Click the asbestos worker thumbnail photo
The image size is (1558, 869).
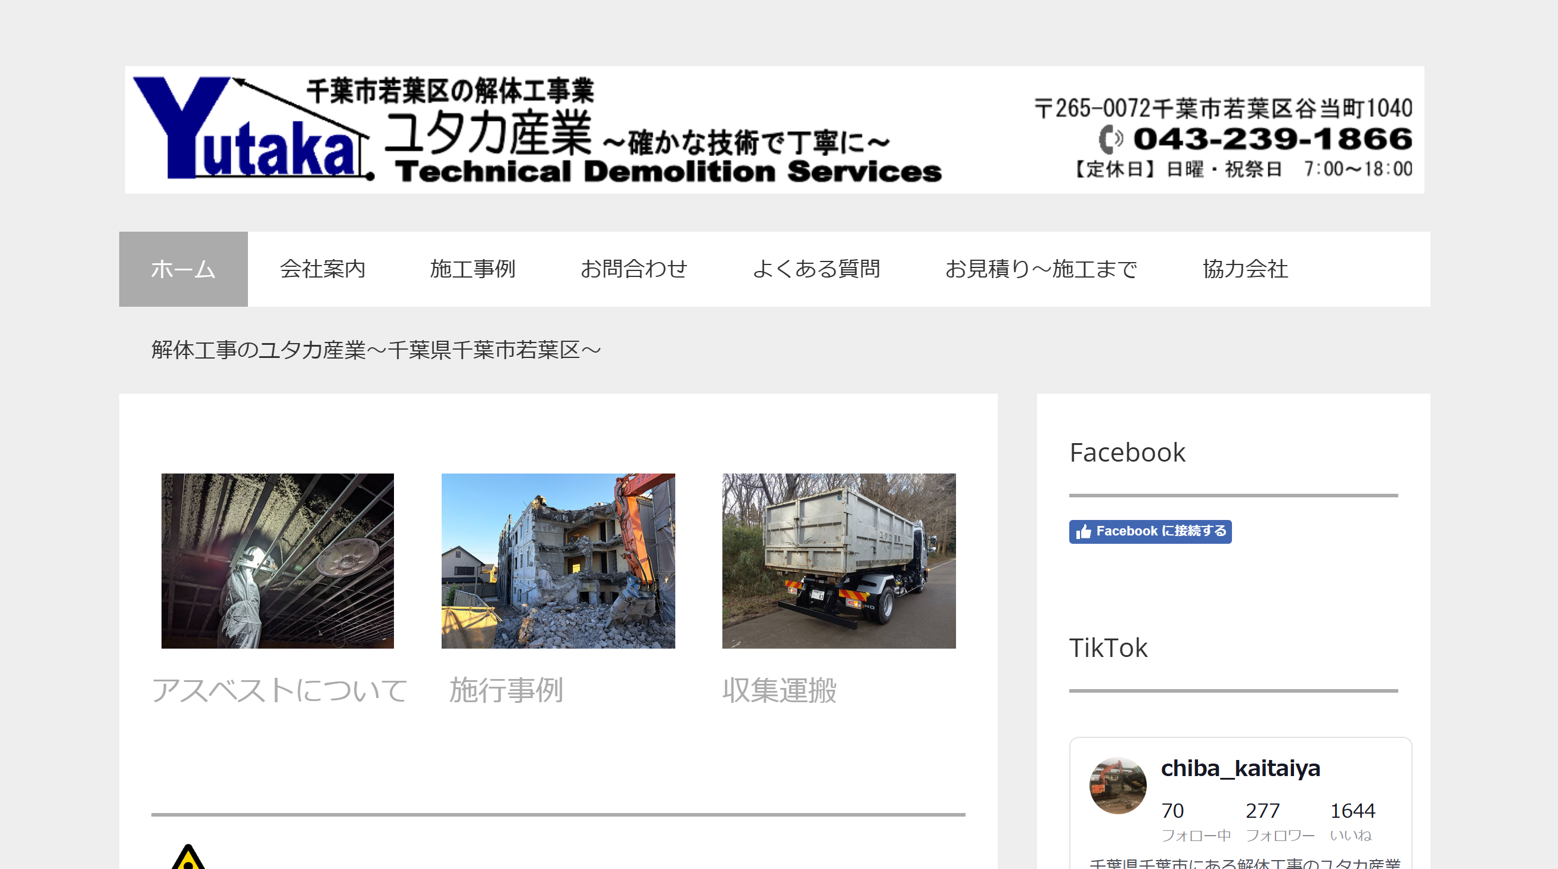click(x=278, y=561)
